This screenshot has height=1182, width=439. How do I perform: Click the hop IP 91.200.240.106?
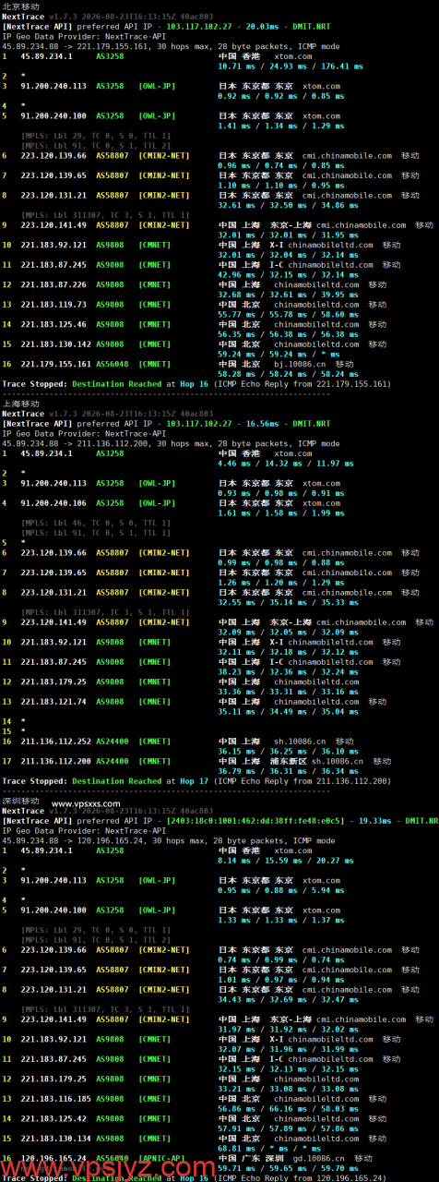click(x=53, y=502)
